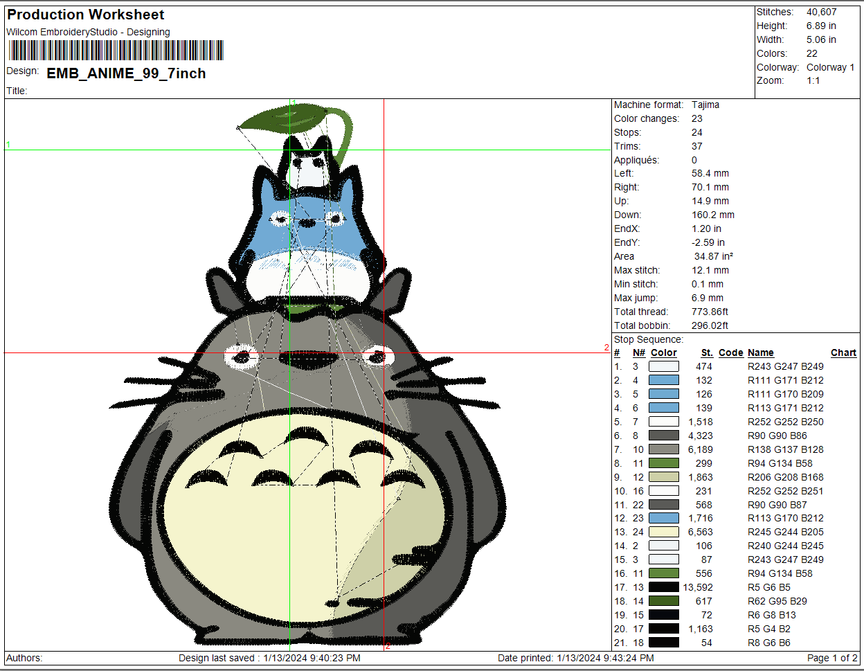Click the Code column header

pyautogui.click(x=730, y=352)
